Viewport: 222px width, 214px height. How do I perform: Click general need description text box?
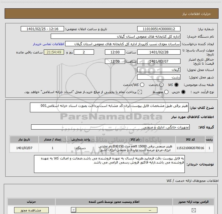[x=109, y=107]
